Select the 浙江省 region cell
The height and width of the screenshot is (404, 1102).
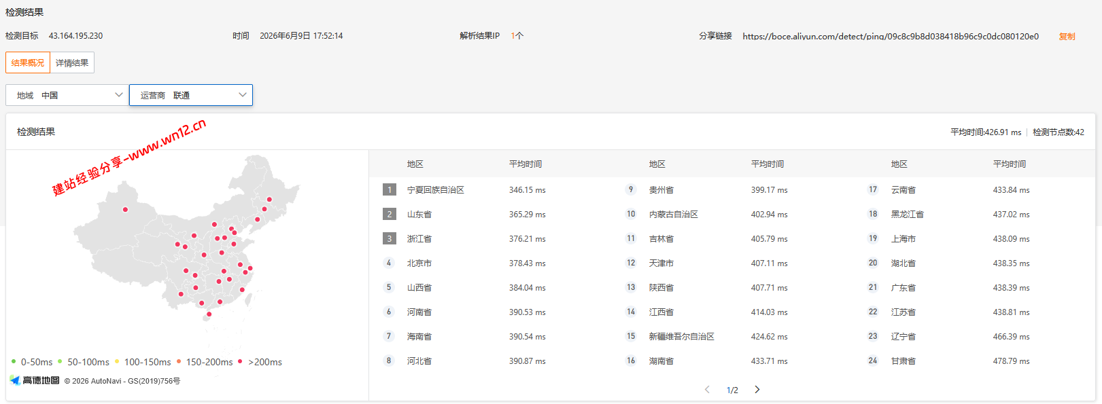(419, 239)
